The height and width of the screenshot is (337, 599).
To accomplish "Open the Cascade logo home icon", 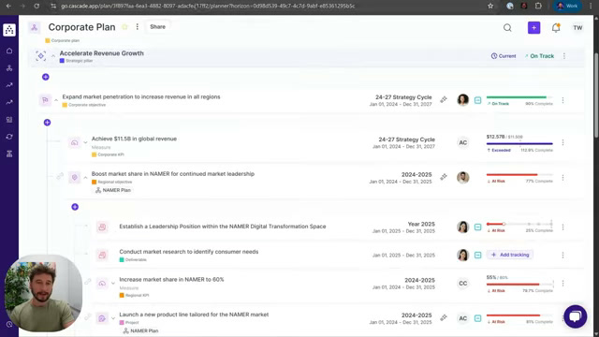I will pos(9,30).
